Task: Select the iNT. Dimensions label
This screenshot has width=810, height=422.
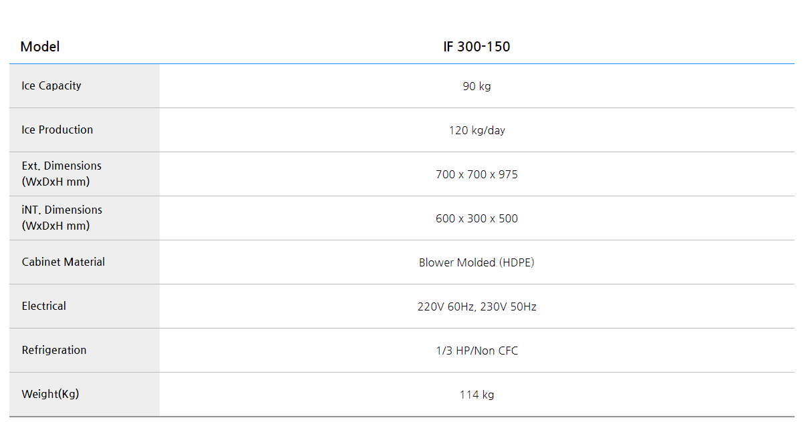Action: click(61, 210)
